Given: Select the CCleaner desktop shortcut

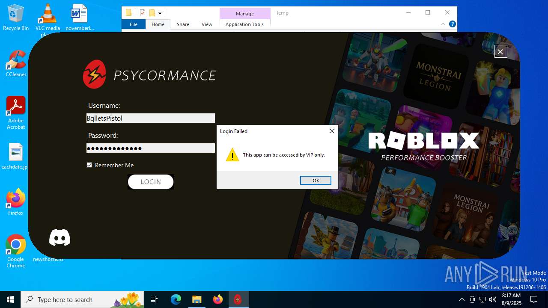Looking at the screenshot, I should click(x=16, y=64).
